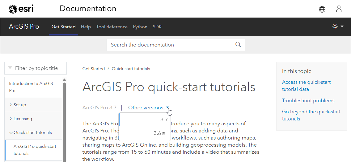351x162 pixels.
Task: Click the ArcGIS Pro product title
Action: click(24, 26)
